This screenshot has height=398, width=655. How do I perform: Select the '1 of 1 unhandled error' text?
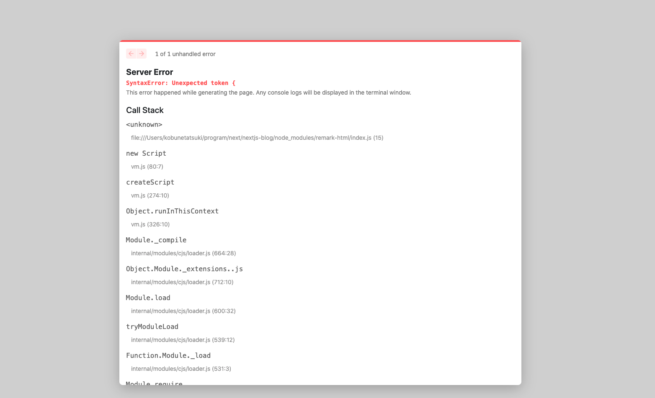[x=185, y=54]
